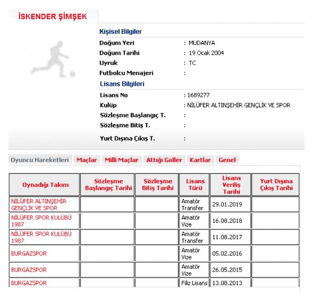Select the Kartlar tab
The image size is (313, 293).
point(200,160)
